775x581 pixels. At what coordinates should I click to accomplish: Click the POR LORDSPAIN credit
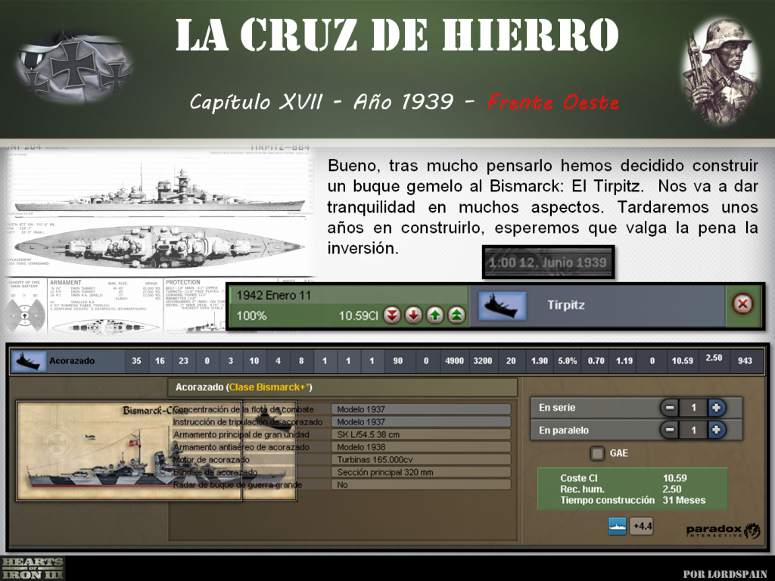coord(725,574)
